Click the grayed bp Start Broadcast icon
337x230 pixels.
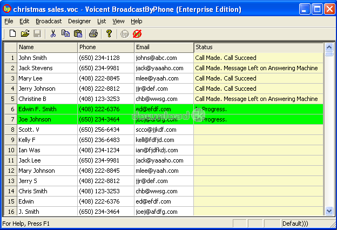(125, 34)
